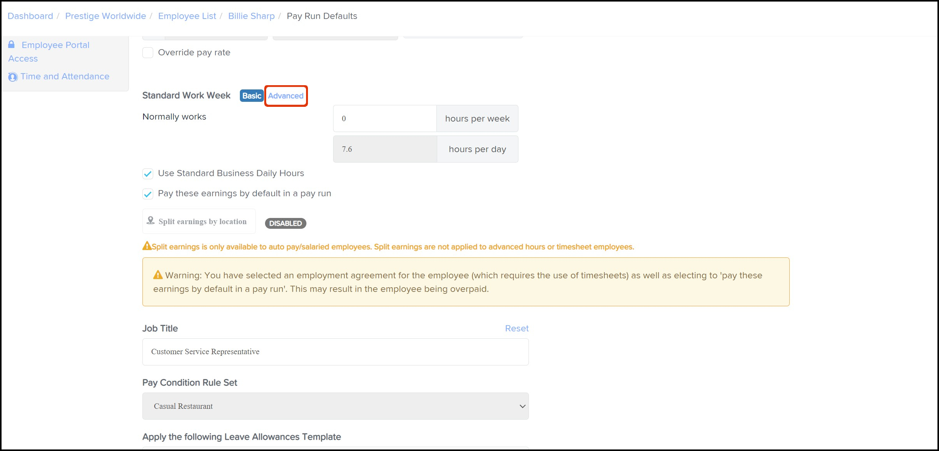Click the warning triangle icon in yellow alert box

pyautogui.click(x=158, y=275)
